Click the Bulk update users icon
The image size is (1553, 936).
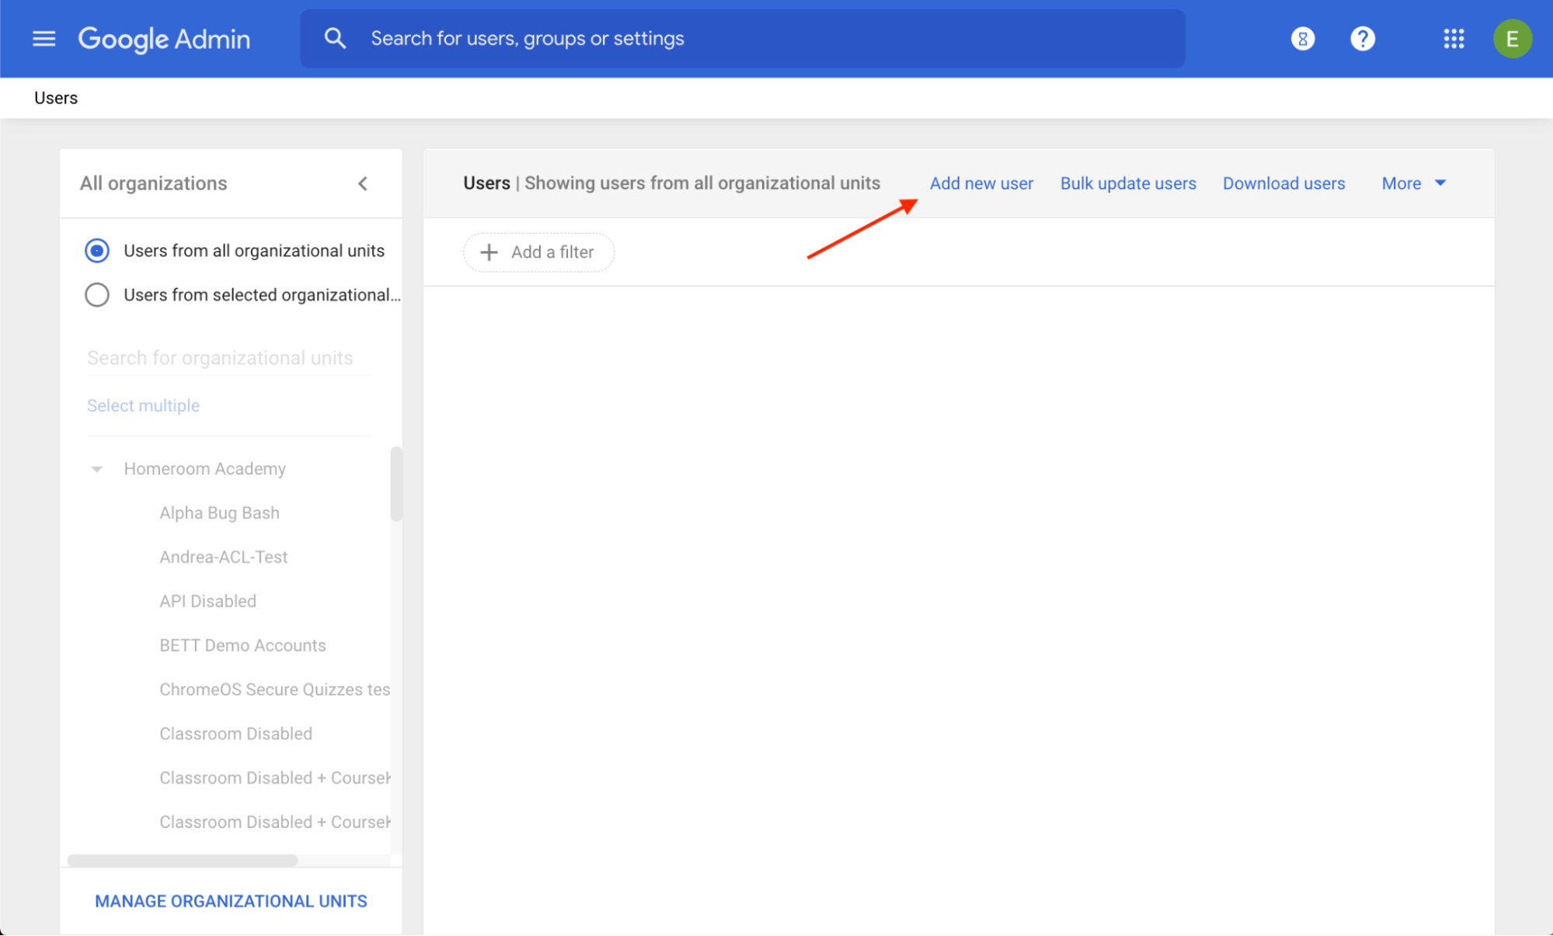(x=1127, y=183)
